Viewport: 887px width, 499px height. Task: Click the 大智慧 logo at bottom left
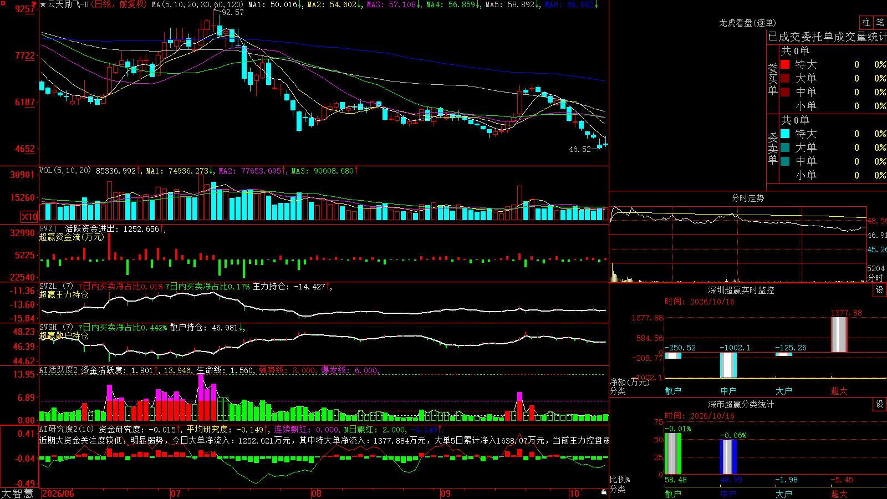[17, 493]
